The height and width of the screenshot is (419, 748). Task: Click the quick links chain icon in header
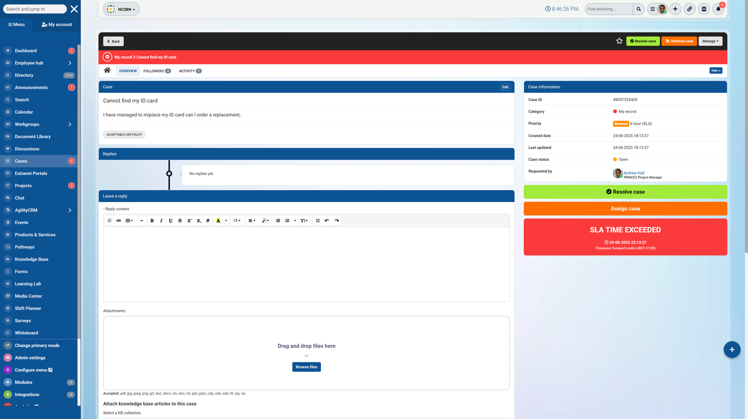click(x=690, y=9)
